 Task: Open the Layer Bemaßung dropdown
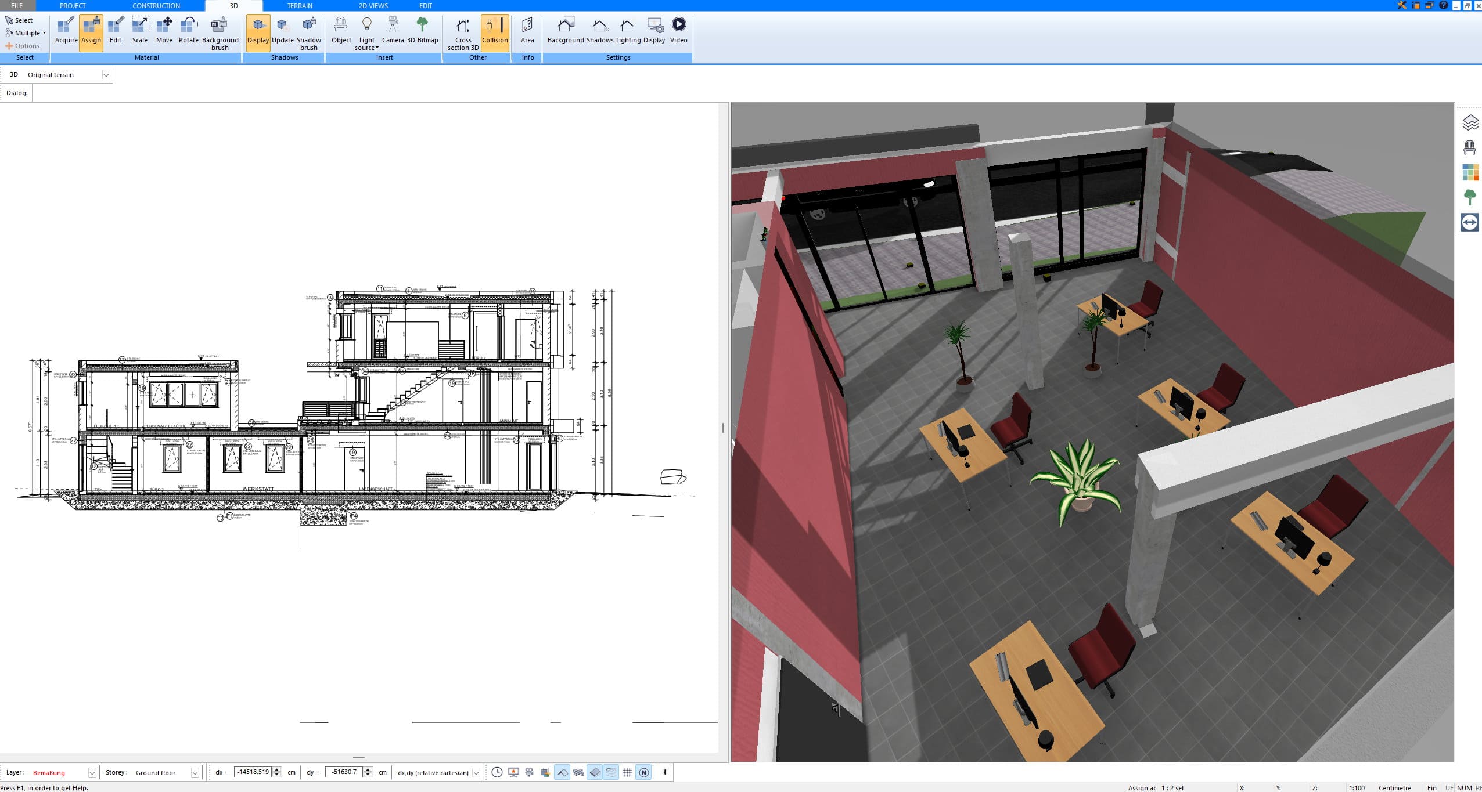(92, 773)
